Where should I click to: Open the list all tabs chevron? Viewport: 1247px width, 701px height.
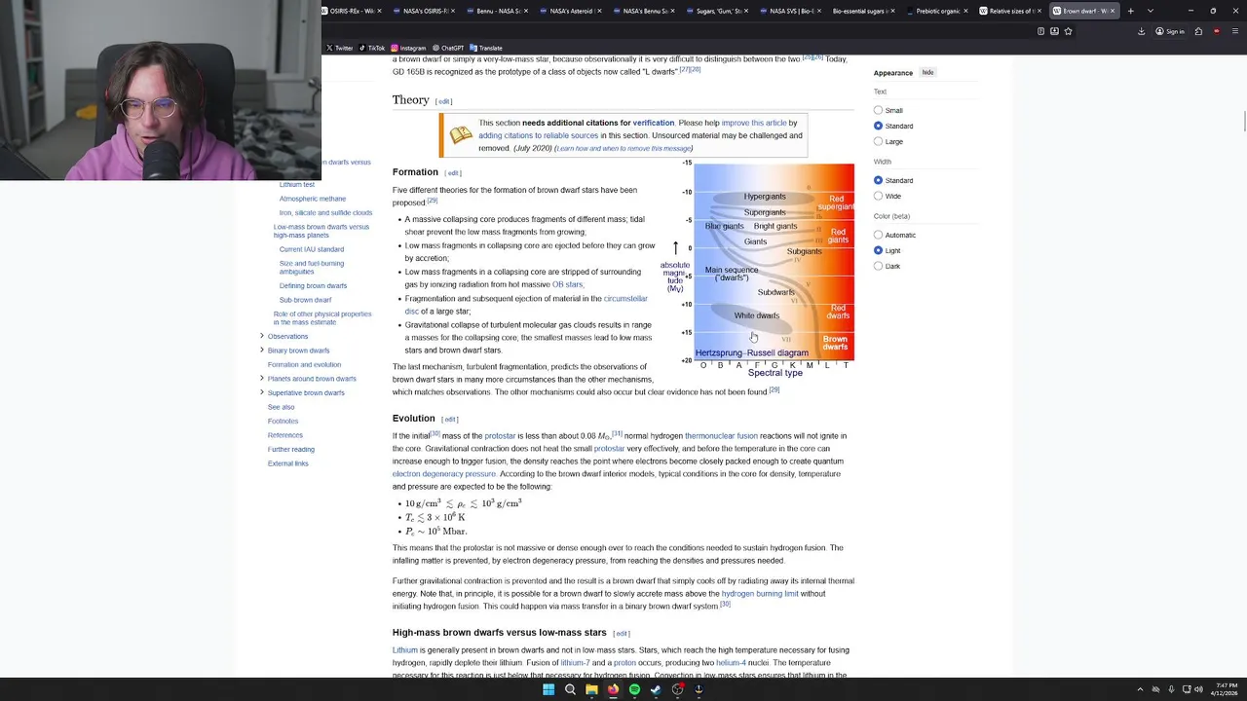pos(1150,11)
